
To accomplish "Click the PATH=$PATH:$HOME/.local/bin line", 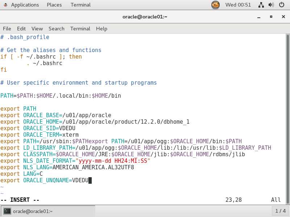I will [61, 95].
